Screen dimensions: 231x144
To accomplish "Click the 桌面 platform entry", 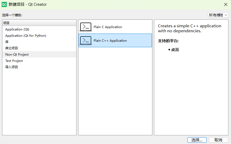I will click(175, 50).
